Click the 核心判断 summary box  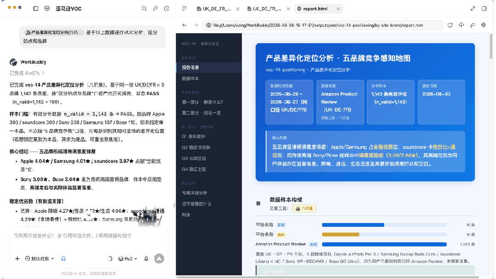[365, 152]
